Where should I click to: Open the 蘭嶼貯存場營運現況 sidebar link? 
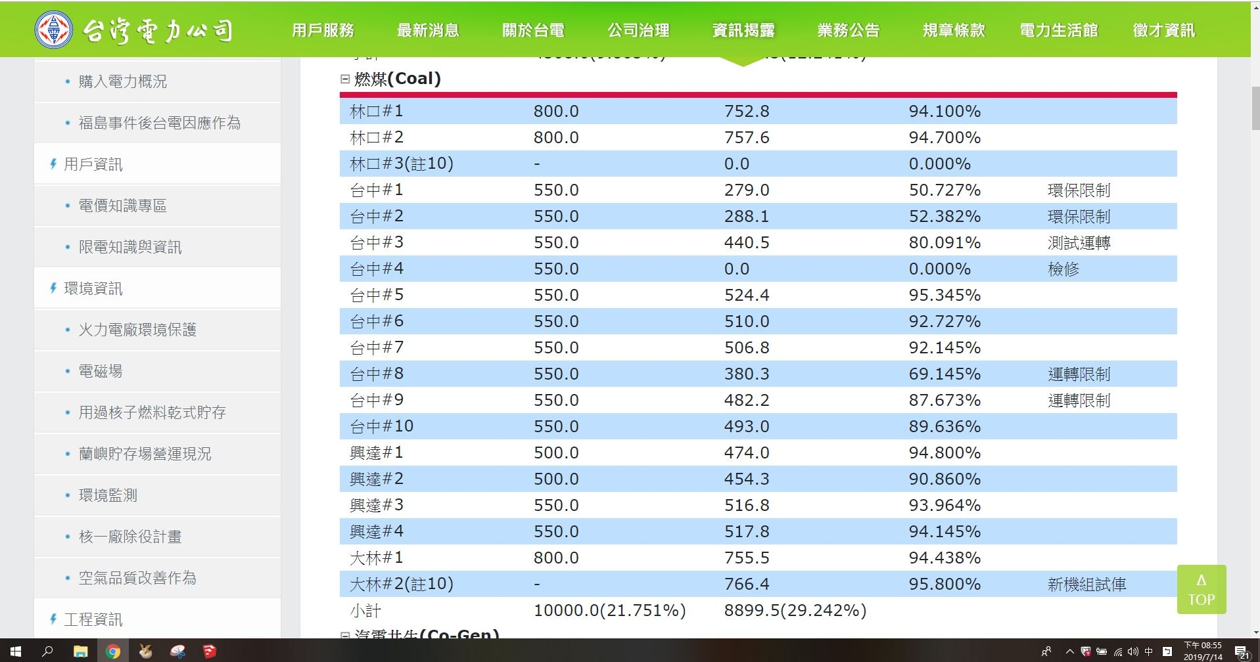145,454
